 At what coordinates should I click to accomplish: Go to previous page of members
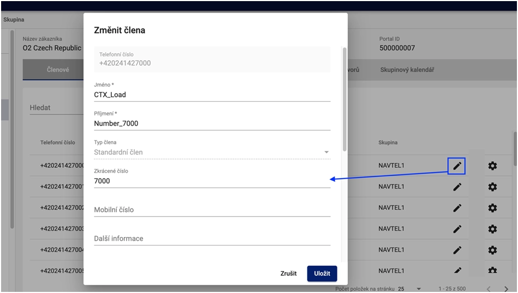coord(489,289)
